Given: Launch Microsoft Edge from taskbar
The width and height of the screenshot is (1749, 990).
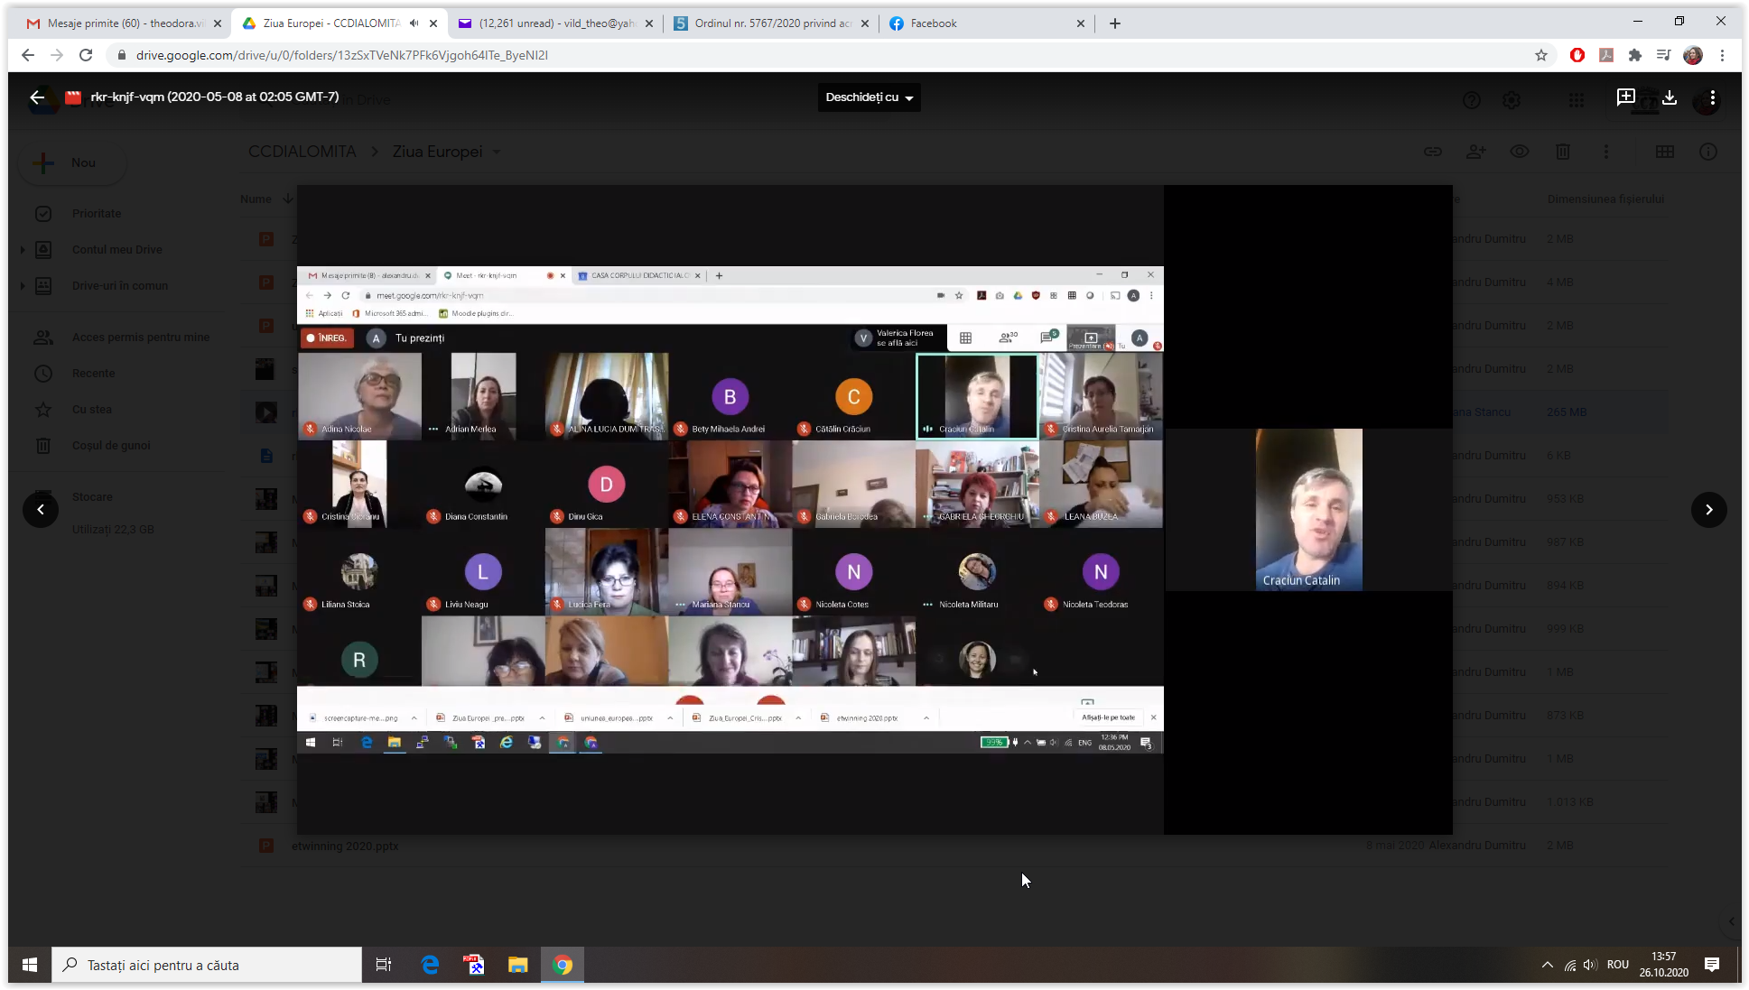Looking at the screenshot, I should 430,965.
